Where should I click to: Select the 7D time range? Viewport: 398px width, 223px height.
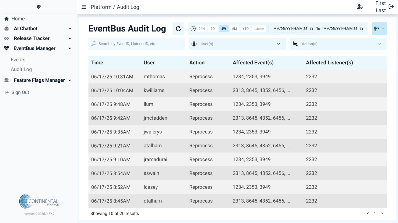[x=213, y=29]
